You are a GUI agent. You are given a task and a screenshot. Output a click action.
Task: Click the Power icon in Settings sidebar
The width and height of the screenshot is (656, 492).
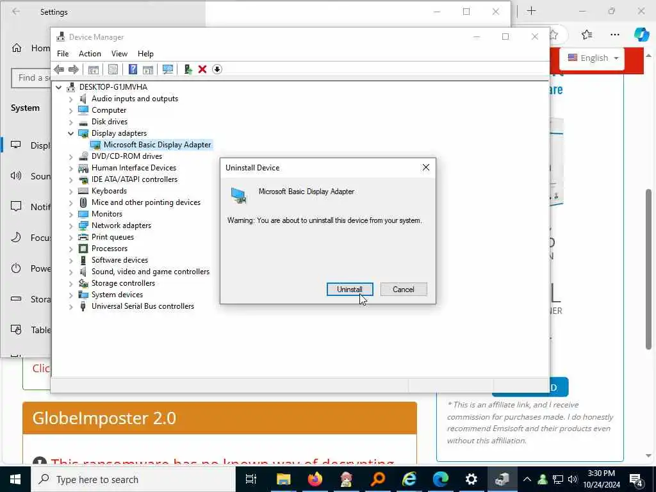coord(16,268)
